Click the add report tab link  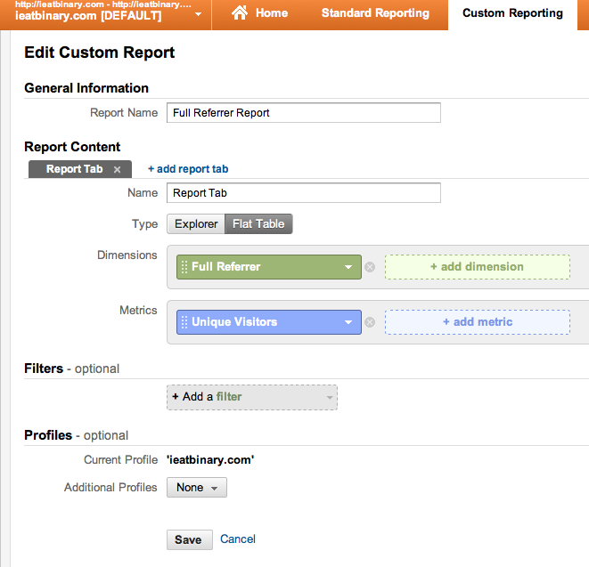click(x=188, y=169)
